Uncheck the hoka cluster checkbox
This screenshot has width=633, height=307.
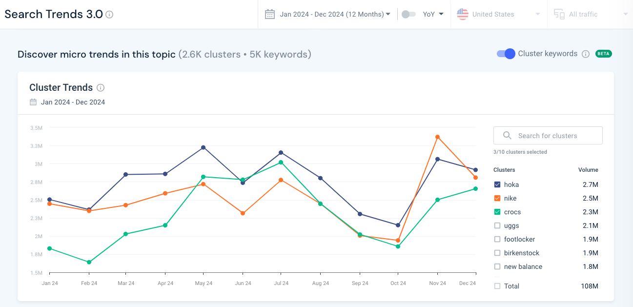coord(497,184)
